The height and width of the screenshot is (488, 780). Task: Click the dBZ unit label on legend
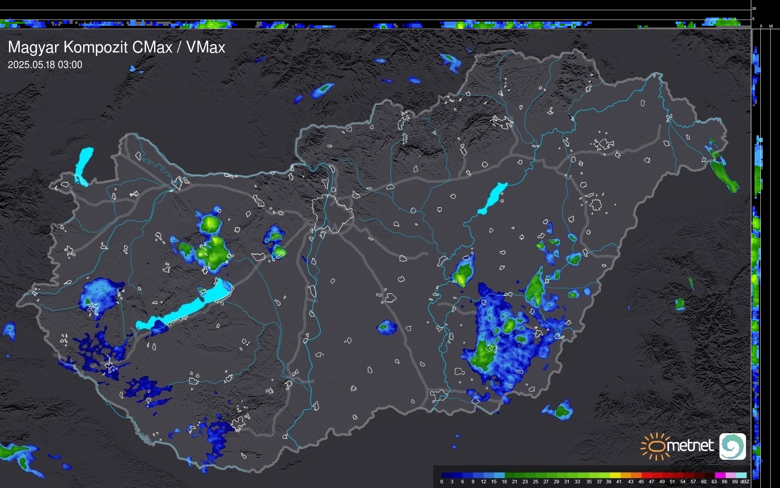744,482
